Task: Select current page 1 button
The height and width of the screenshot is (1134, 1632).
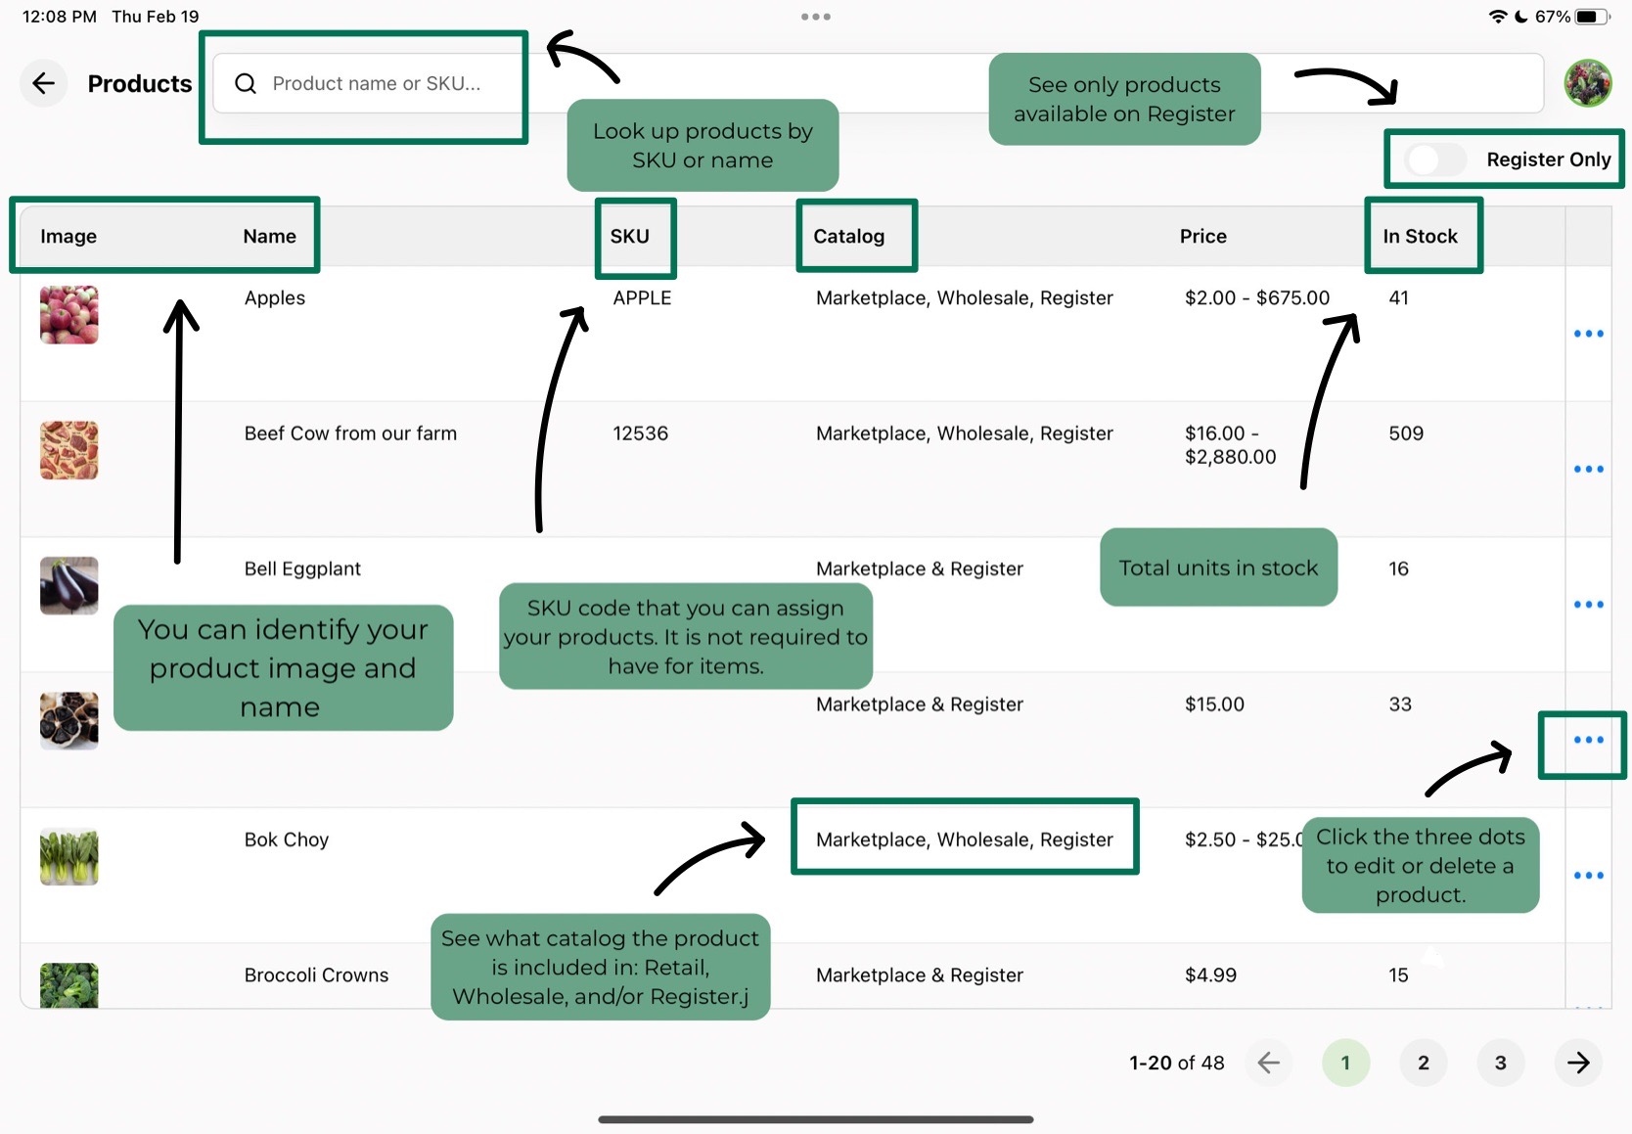Action: pyautogui.click(x=1345, y=1063)
